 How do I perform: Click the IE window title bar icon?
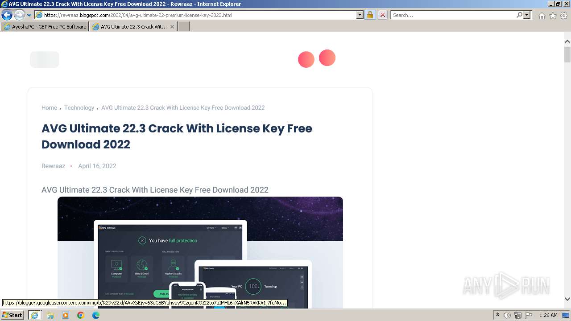click(x=4, y=4)
